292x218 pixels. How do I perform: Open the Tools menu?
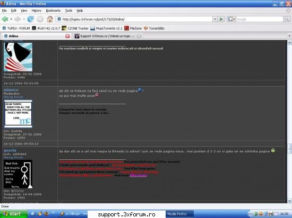[x=68, y=11]
